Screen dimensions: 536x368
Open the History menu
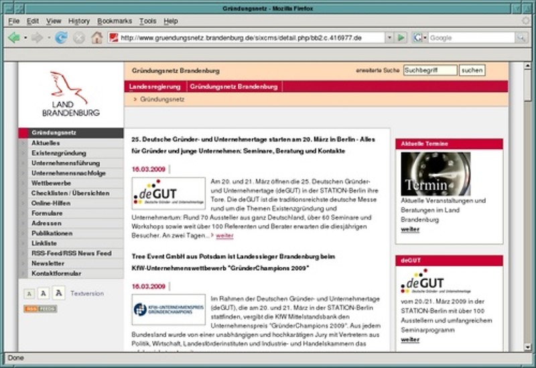(x=79, y=21)
